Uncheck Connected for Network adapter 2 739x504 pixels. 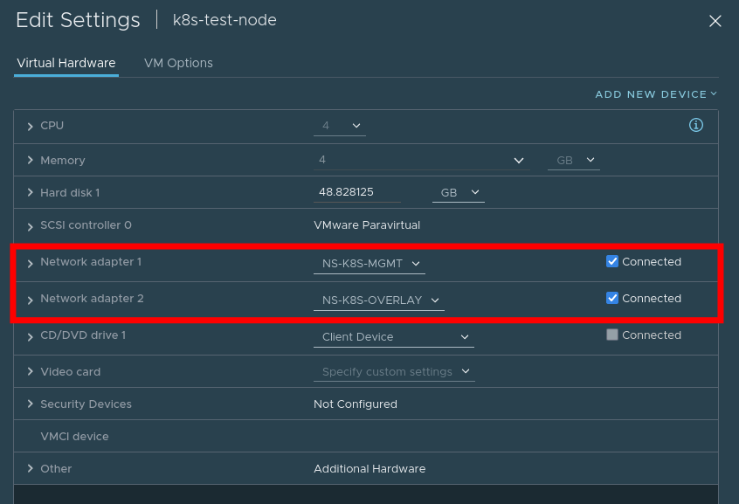(x=611, y=298)
